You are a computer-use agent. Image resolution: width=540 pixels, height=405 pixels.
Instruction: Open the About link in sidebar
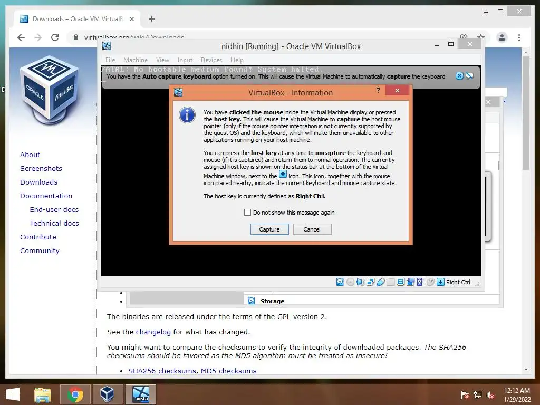click(30, 155)
